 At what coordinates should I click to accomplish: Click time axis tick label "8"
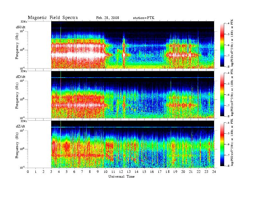tap(90, 172)
